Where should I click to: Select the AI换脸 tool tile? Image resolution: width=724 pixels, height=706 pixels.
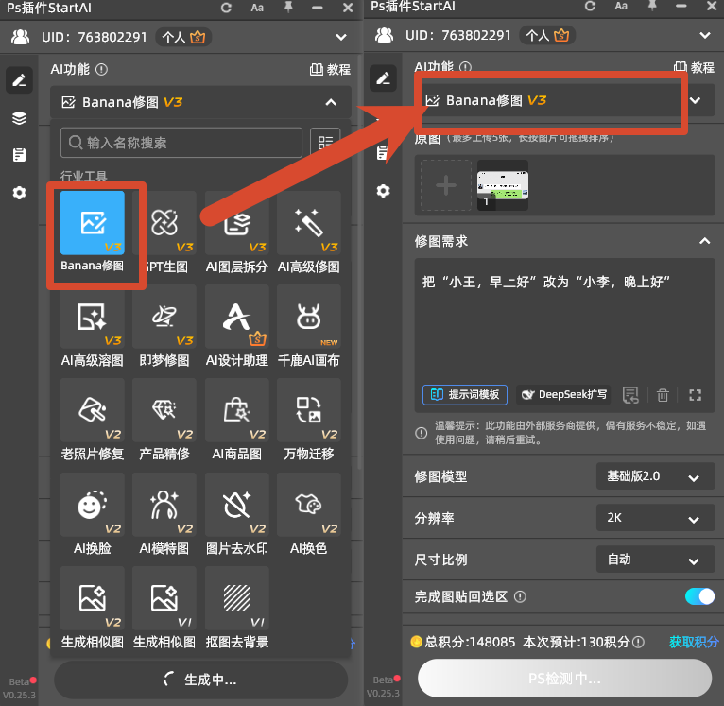tap(93, 505)
